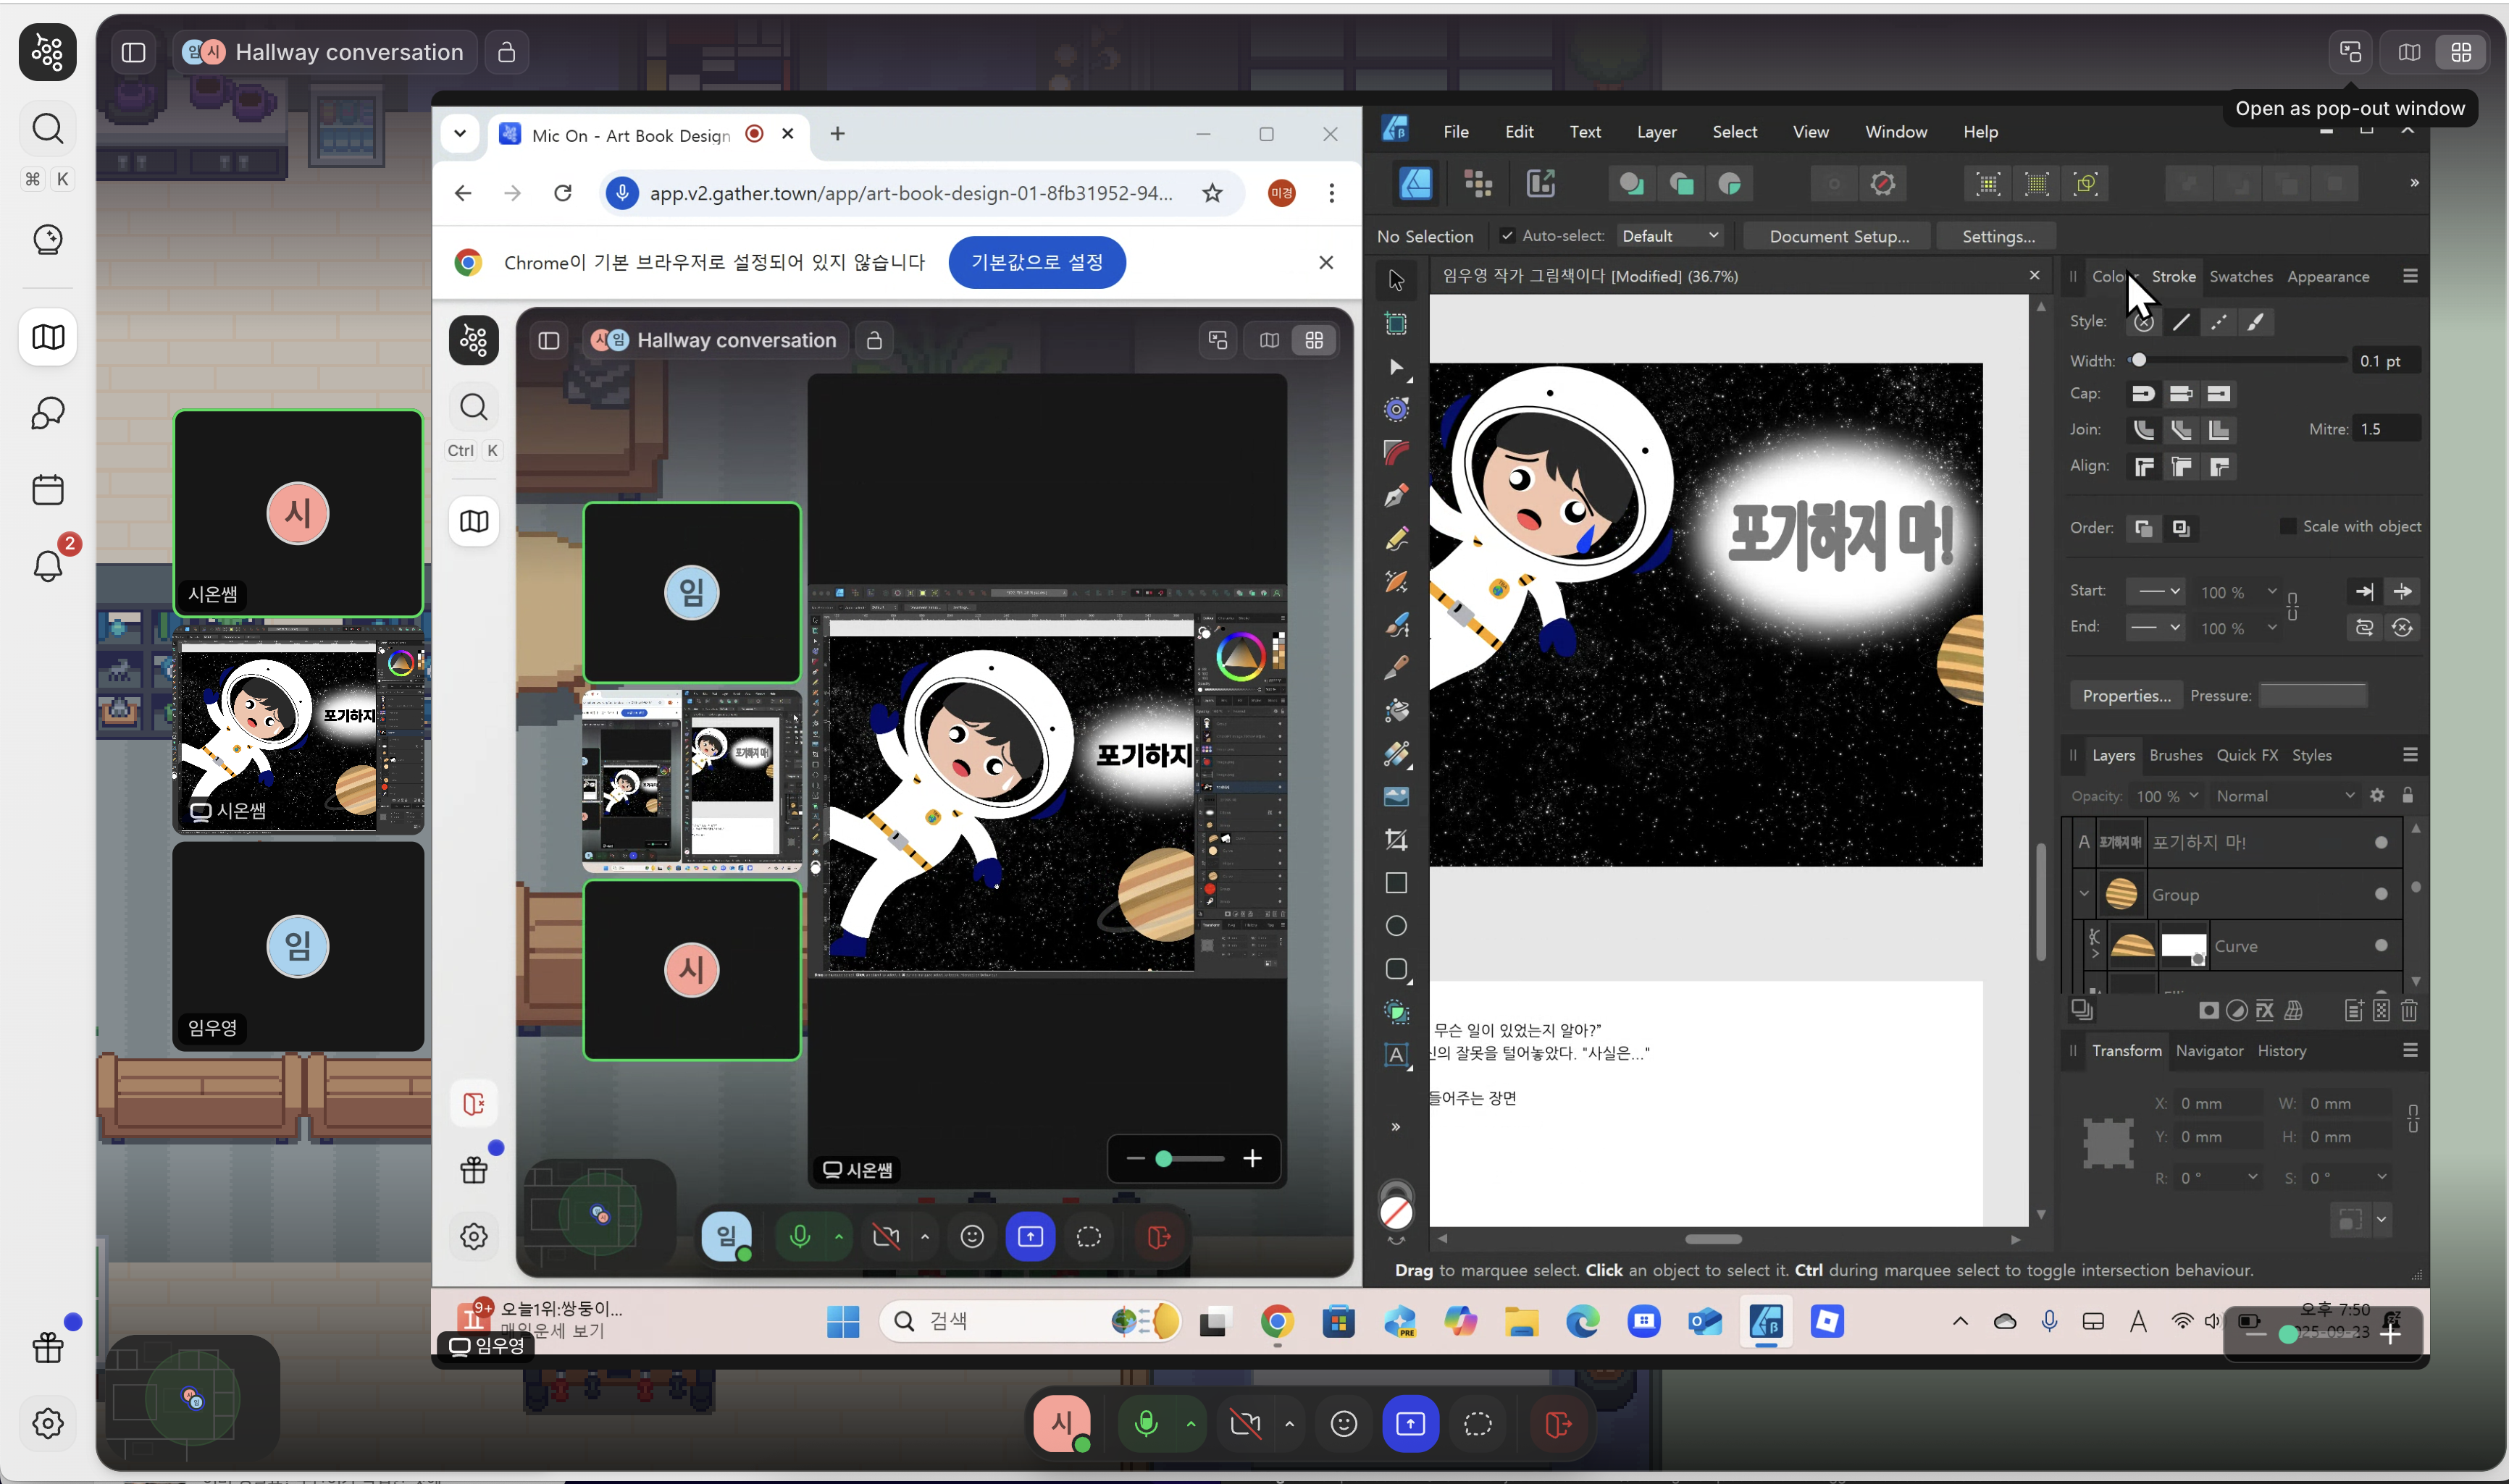This screenshot has width=2509, height=1484.
Task: Open the Layer menu
Action: [x=1656, y=132]
